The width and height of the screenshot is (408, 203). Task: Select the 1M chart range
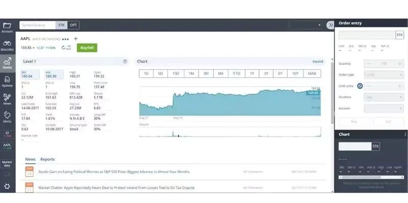[x=191, y=73]
